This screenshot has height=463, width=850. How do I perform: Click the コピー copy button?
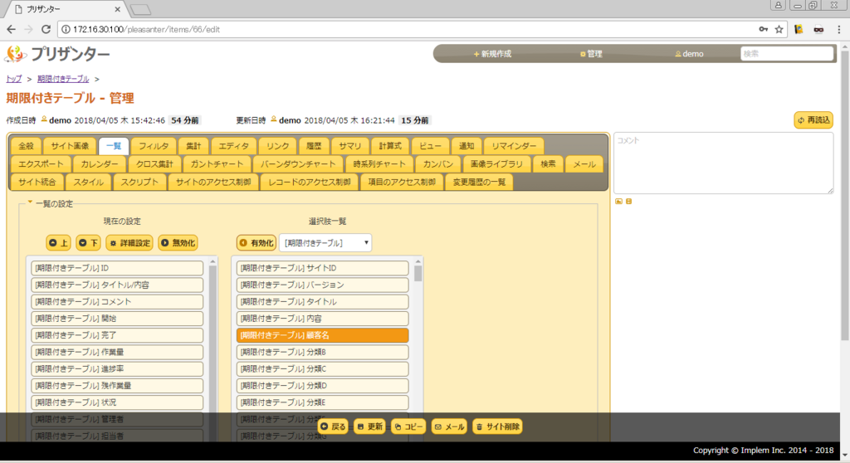[408, 426]
